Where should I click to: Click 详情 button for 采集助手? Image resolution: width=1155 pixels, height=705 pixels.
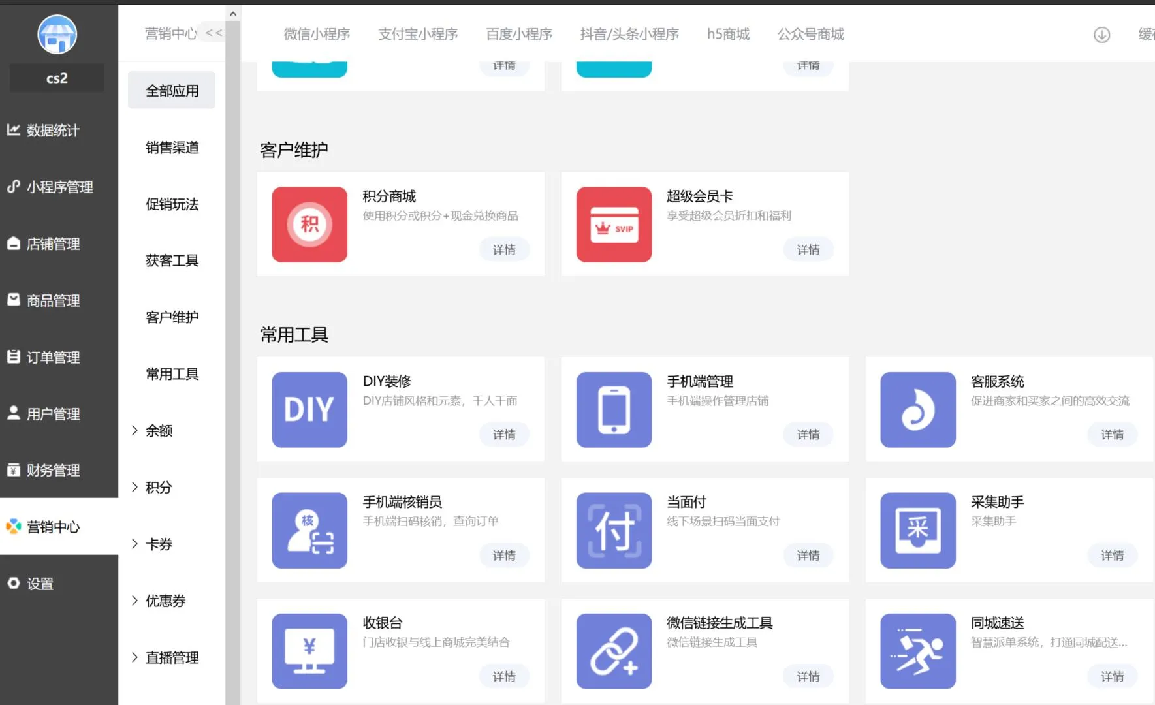pyautogui.click(x=1112, y=556)
